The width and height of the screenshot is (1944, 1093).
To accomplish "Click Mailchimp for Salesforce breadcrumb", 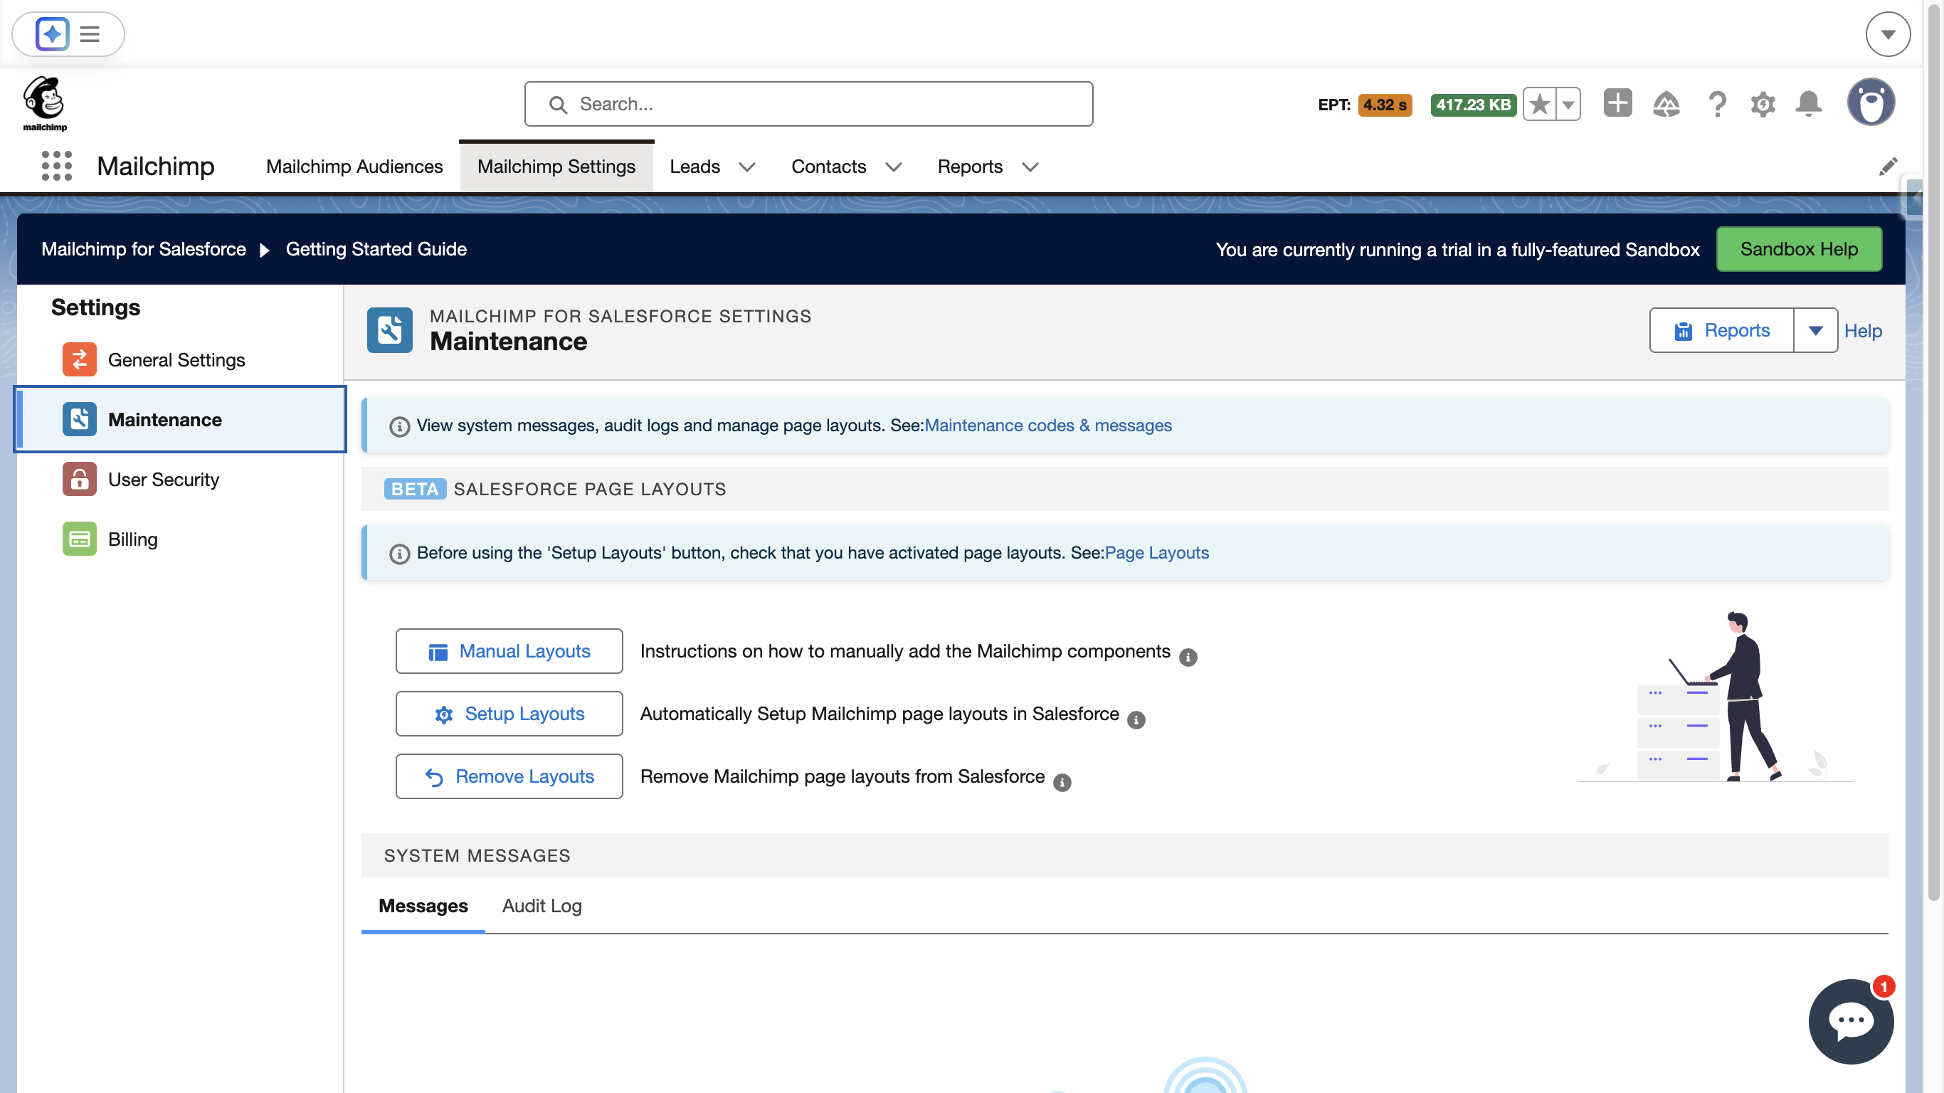I will tap(144, 249).
